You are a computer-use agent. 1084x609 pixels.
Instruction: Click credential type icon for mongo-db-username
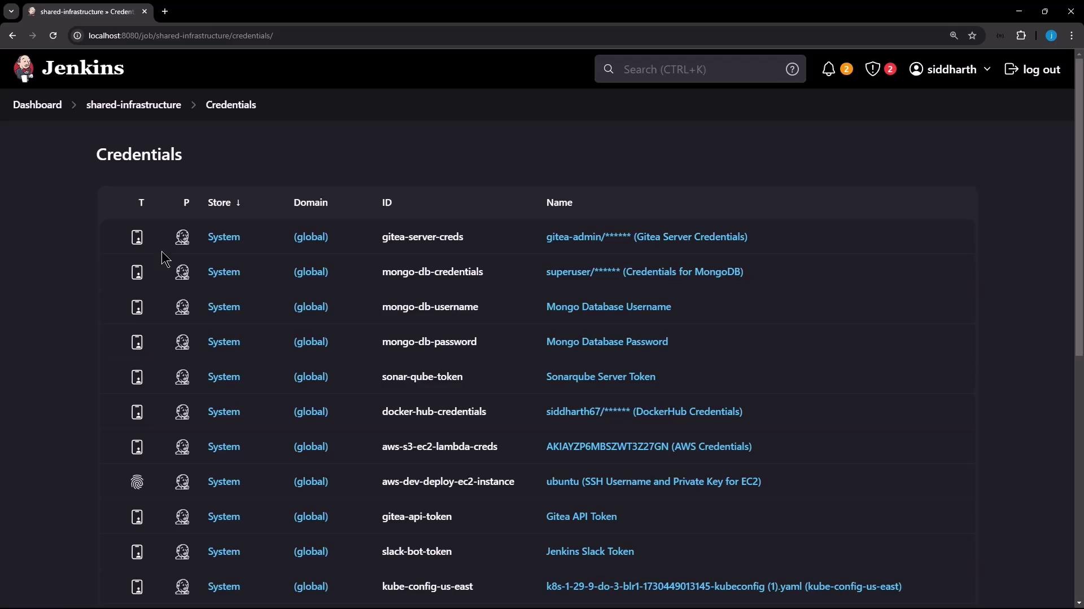[x=137, y=307]
